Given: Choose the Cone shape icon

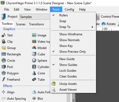Looking at the screenshot, I should tap(34, 73).
